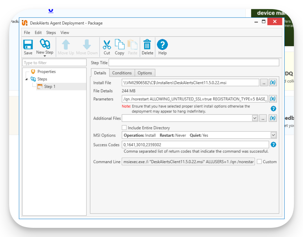
Task: Click the help icon next to Success Codes
Action: [273, 144]
